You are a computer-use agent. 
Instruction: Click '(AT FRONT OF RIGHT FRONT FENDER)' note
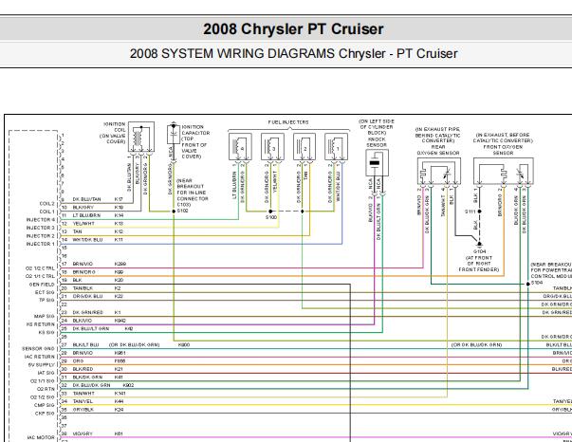pos(479,264)
